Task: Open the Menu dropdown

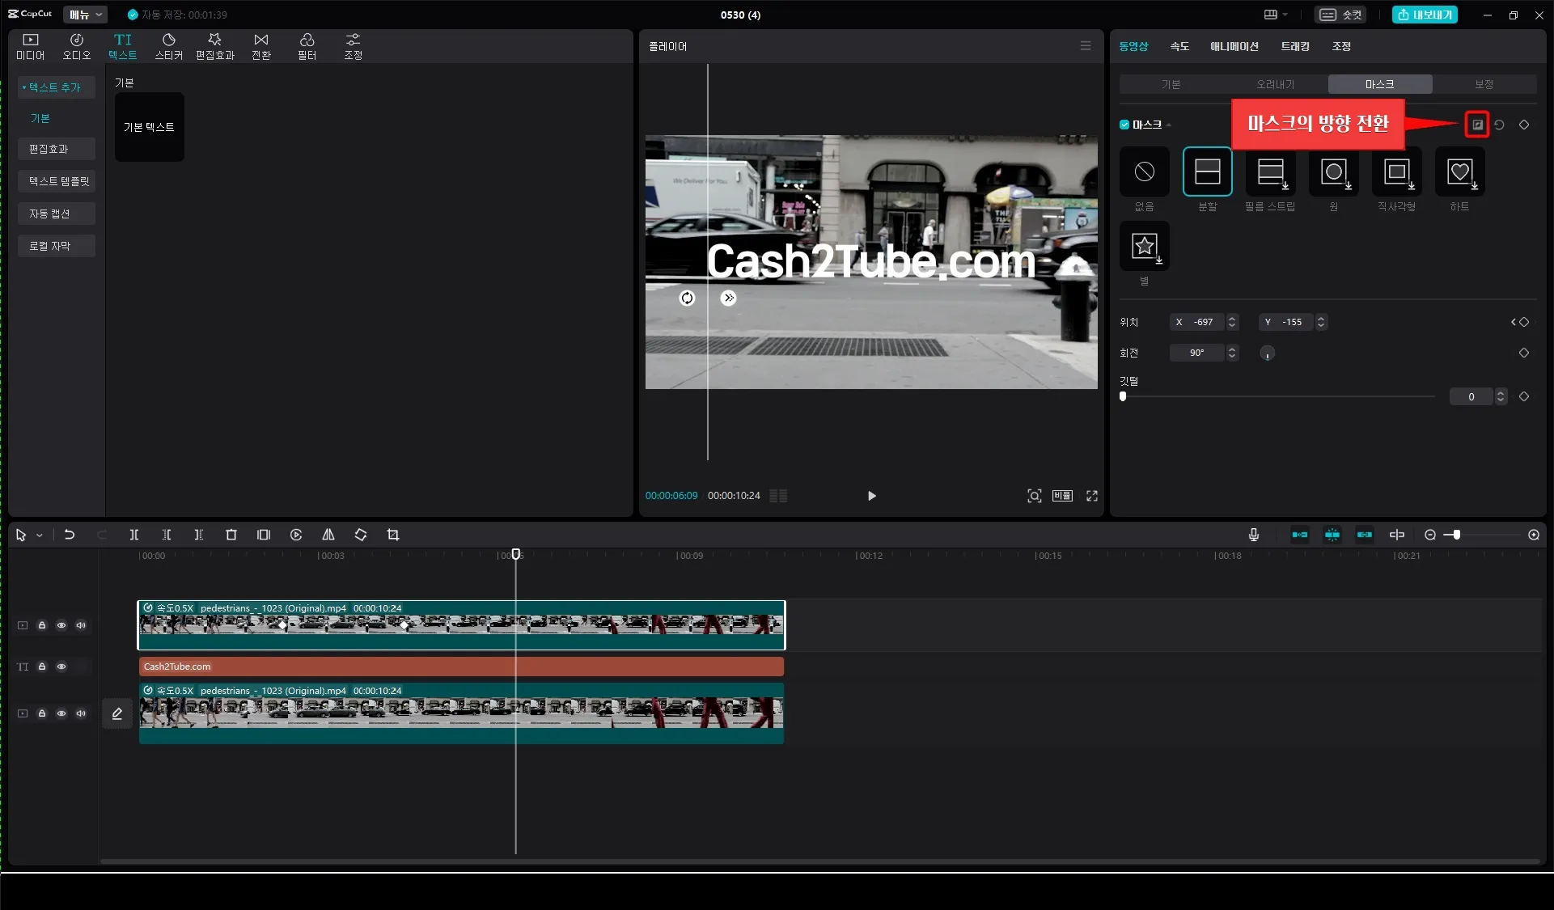Action: point(85,15)
